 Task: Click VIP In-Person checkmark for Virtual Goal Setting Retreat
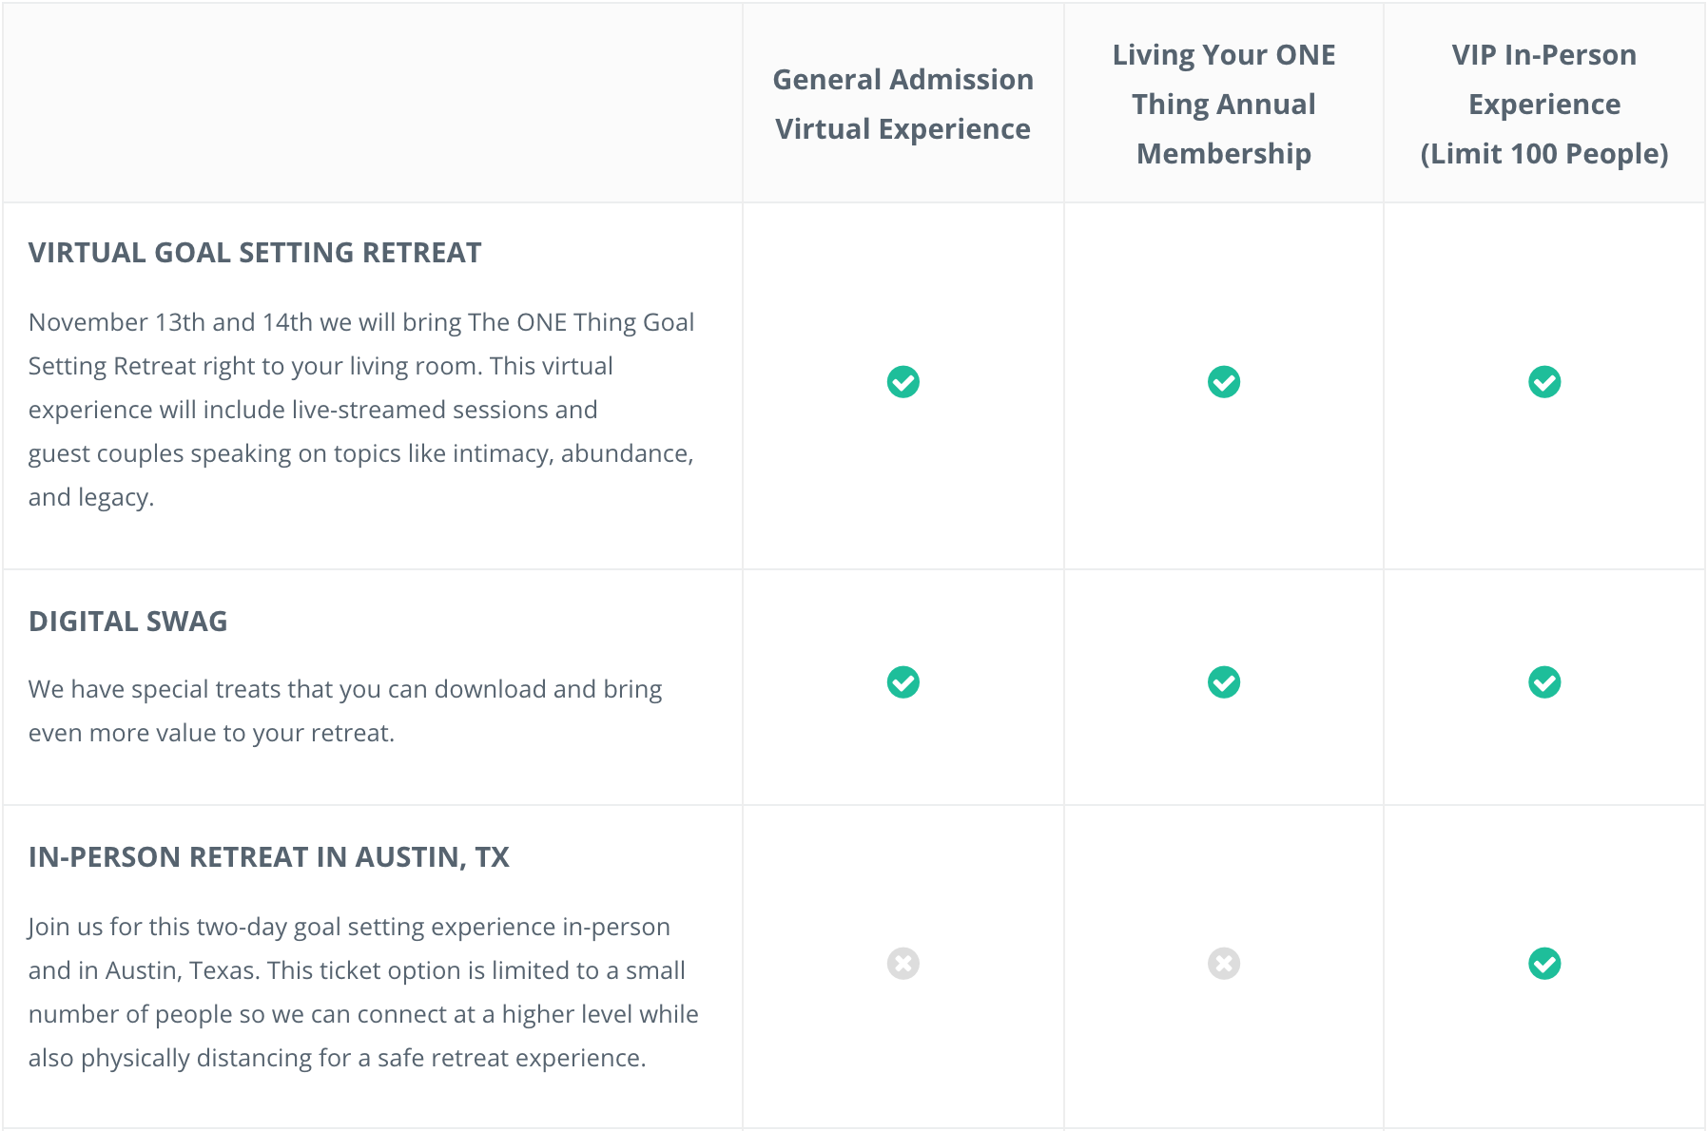(1543, 382)
